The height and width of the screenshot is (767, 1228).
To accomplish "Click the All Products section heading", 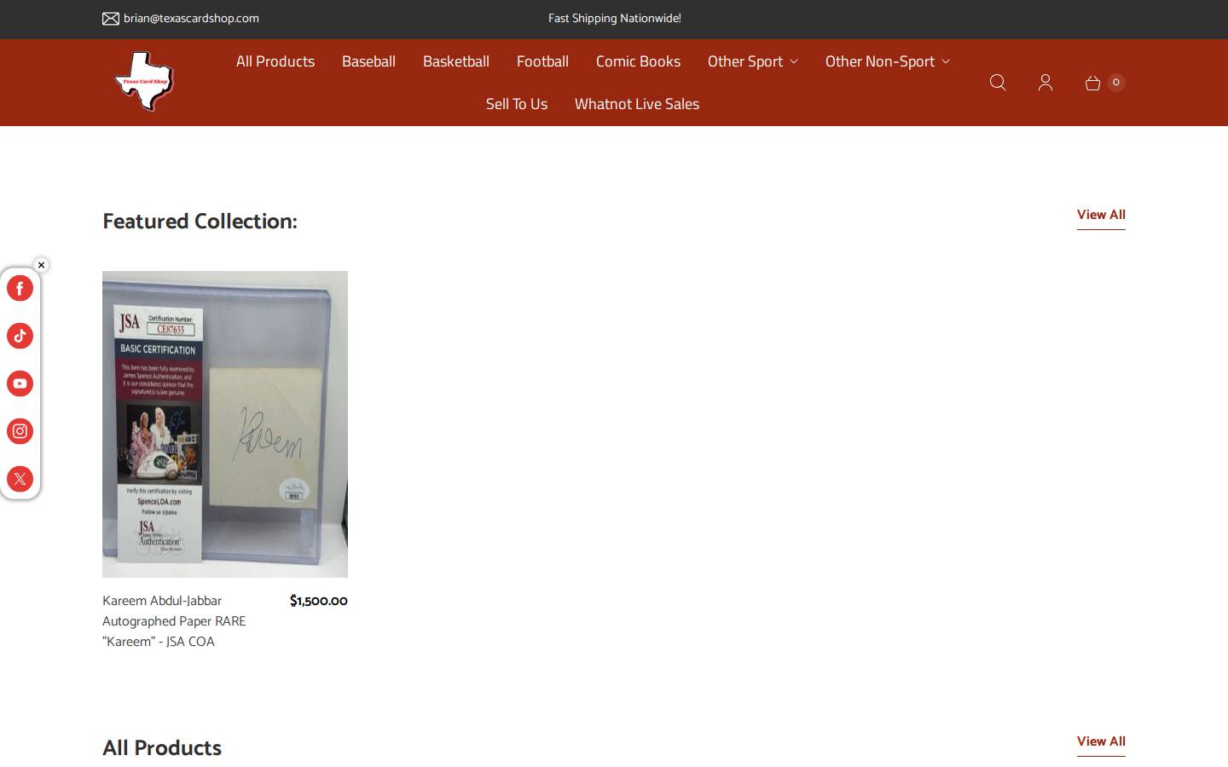I will [x=162, y=748].
